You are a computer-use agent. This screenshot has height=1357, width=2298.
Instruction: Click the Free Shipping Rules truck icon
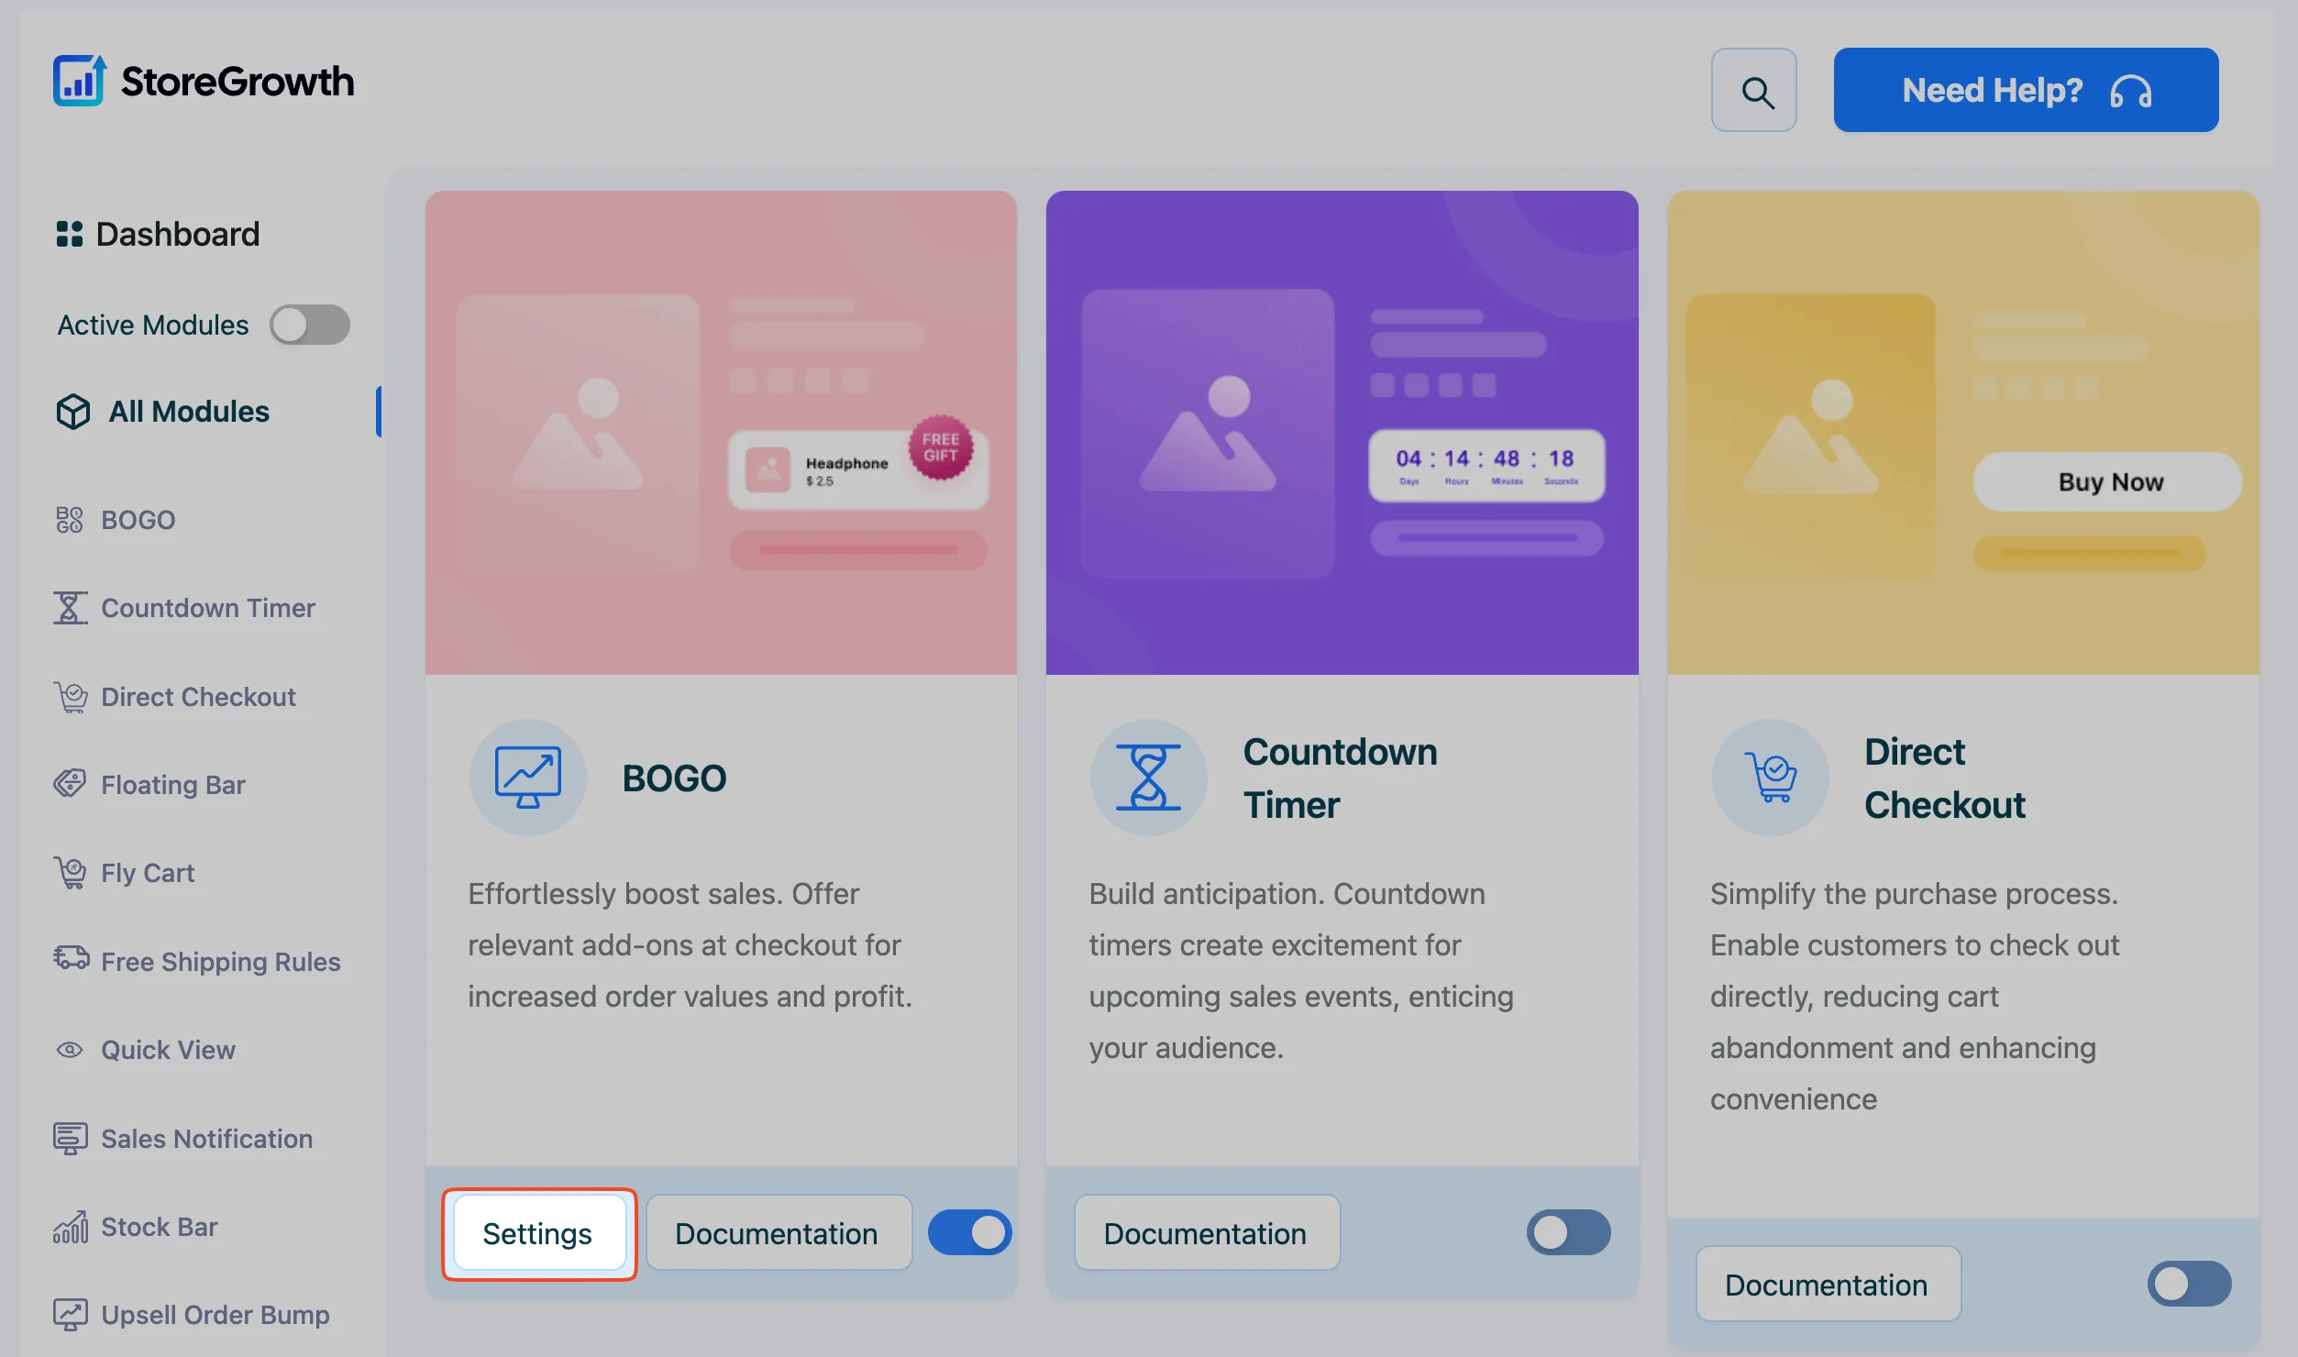click(x=71, y=958)
